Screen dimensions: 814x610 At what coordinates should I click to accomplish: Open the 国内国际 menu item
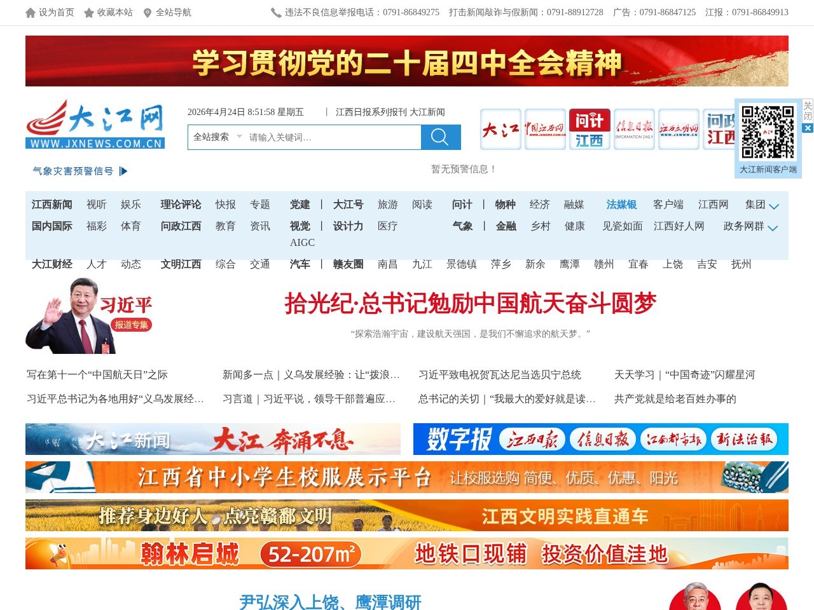coord(52,226)
